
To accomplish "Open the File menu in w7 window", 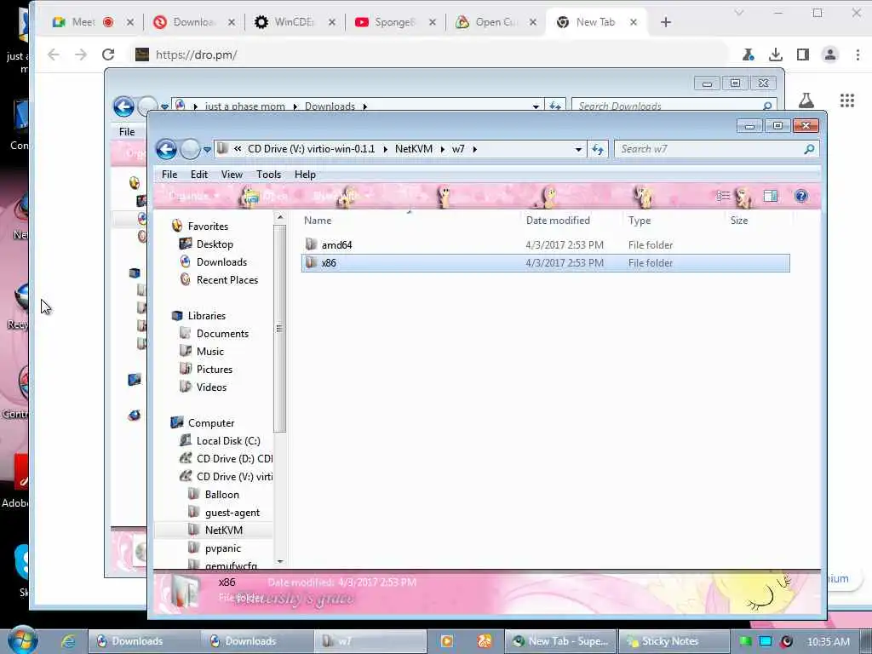I will (169, 175).
